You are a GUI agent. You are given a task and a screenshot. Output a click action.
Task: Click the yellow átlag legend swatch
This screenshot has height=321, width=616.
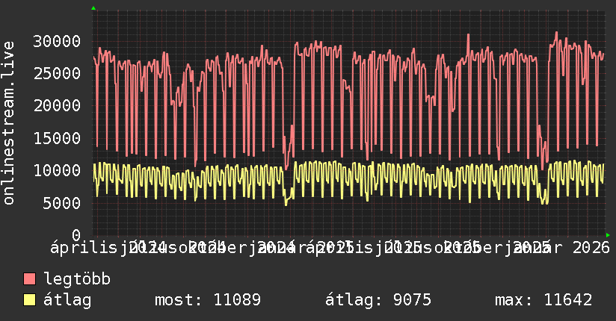30,301
